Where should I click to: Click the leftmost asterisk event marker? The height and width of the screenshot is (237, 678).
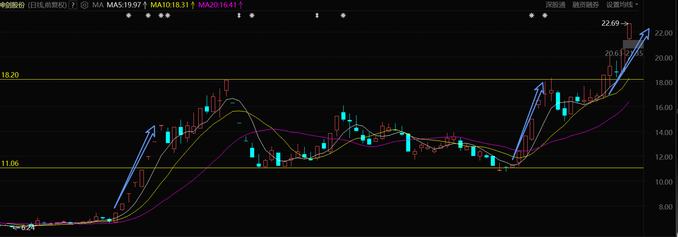click(128, 16)
